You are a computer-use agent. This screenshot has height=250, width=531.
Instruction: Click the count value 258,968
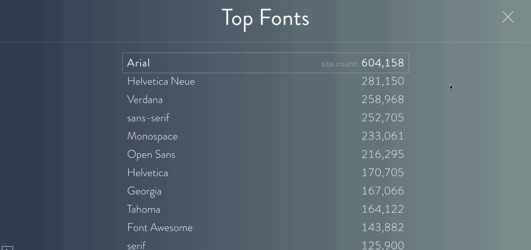(383, 100)
